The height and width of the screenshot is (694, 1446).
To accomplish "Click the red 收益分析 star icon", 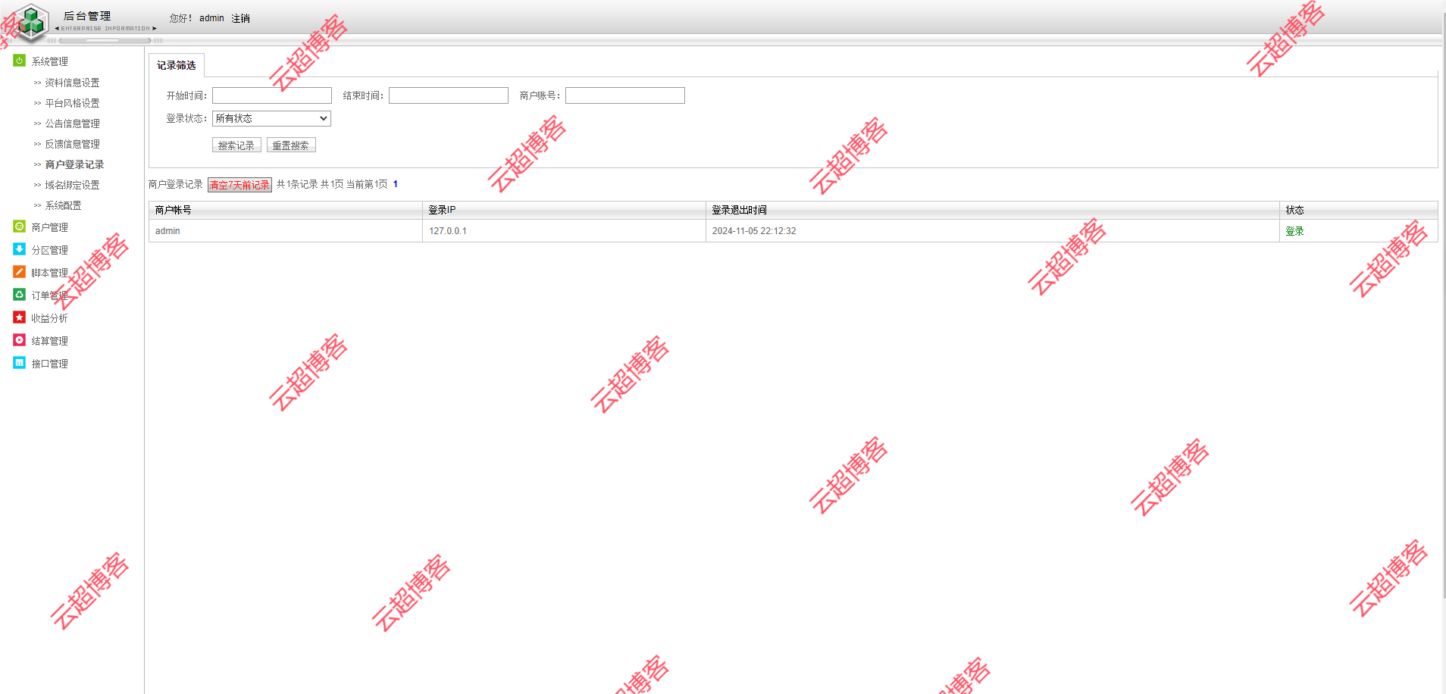I will point(20,317).
